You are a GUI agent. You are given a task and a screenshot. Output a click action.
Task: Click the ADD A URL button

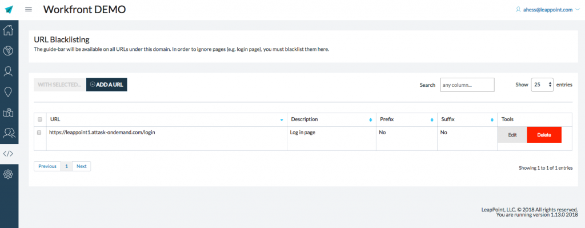107,85
